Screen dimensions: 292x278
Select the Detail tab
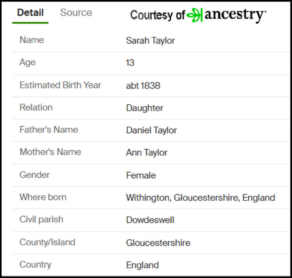(x=30, y=12)
